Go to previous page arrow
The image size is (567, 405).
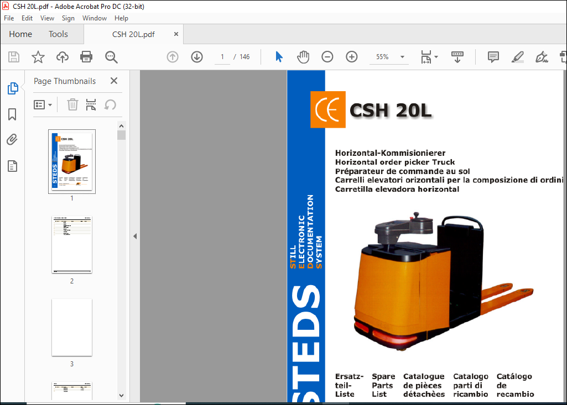click(x=173, y=57)
